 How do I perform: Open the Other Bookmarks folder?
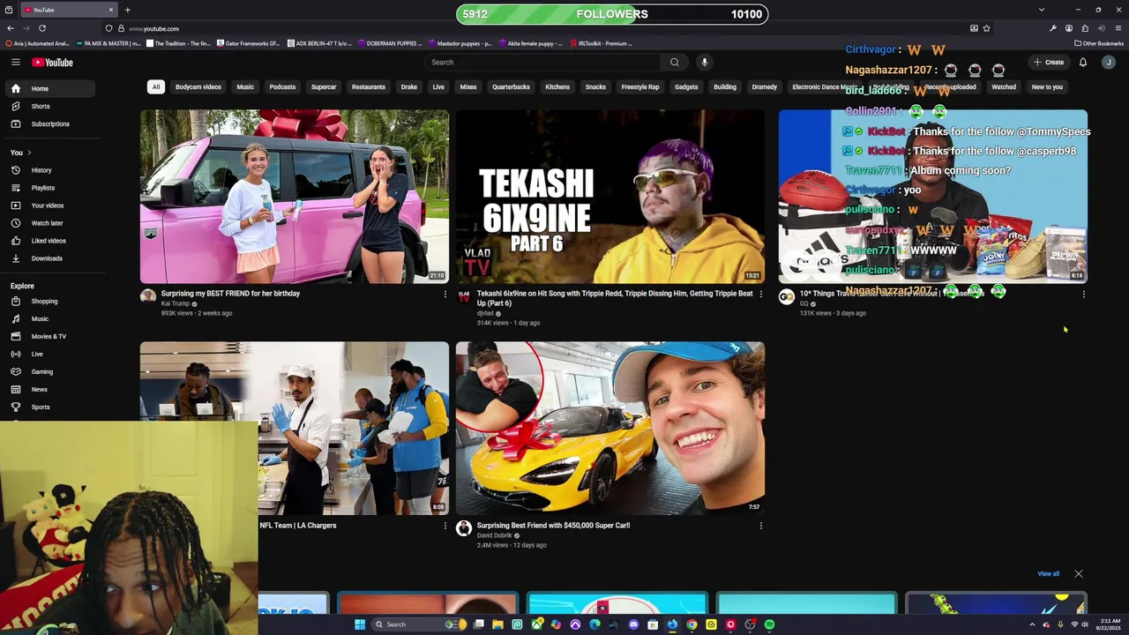pos(1099,43)
